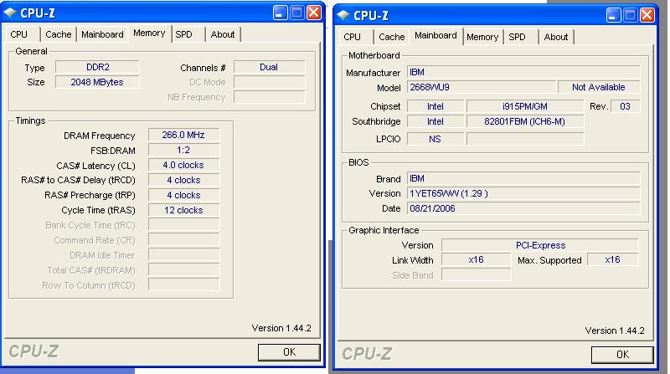This screenshot has width=670, height=374.
Task: Click Graphic Interface Version PCI-Express
Action: [x=540, y=245]
